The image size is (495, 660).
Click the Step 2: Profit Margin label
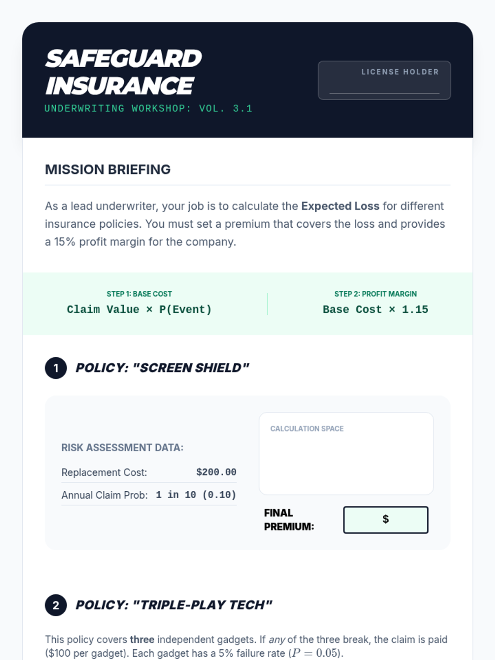tap(375, 294)
